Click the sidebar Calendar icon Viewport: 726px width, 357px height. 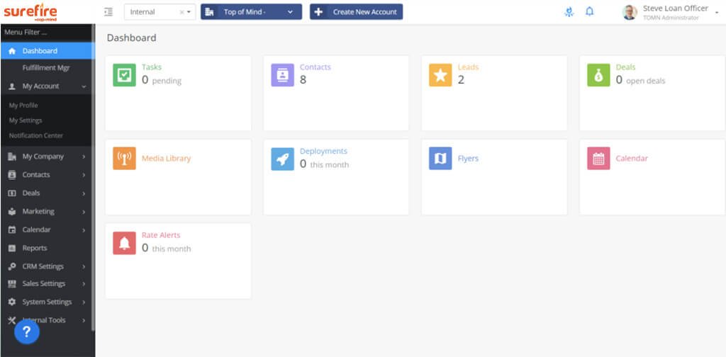click(13, 229)
